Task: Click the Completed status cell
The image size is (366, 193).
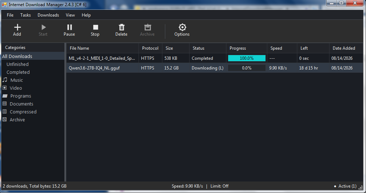Action: click(x=203, y=58)
